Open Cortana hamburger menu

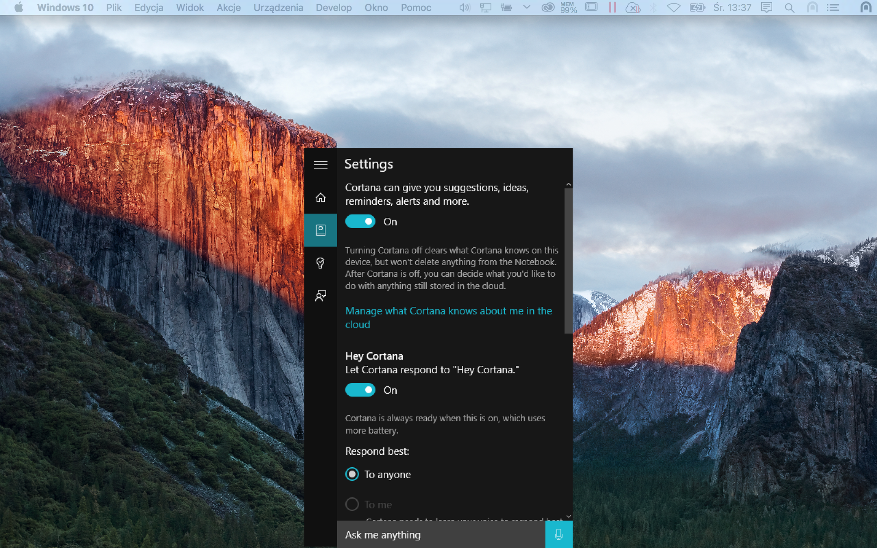[x=321, y=164]
